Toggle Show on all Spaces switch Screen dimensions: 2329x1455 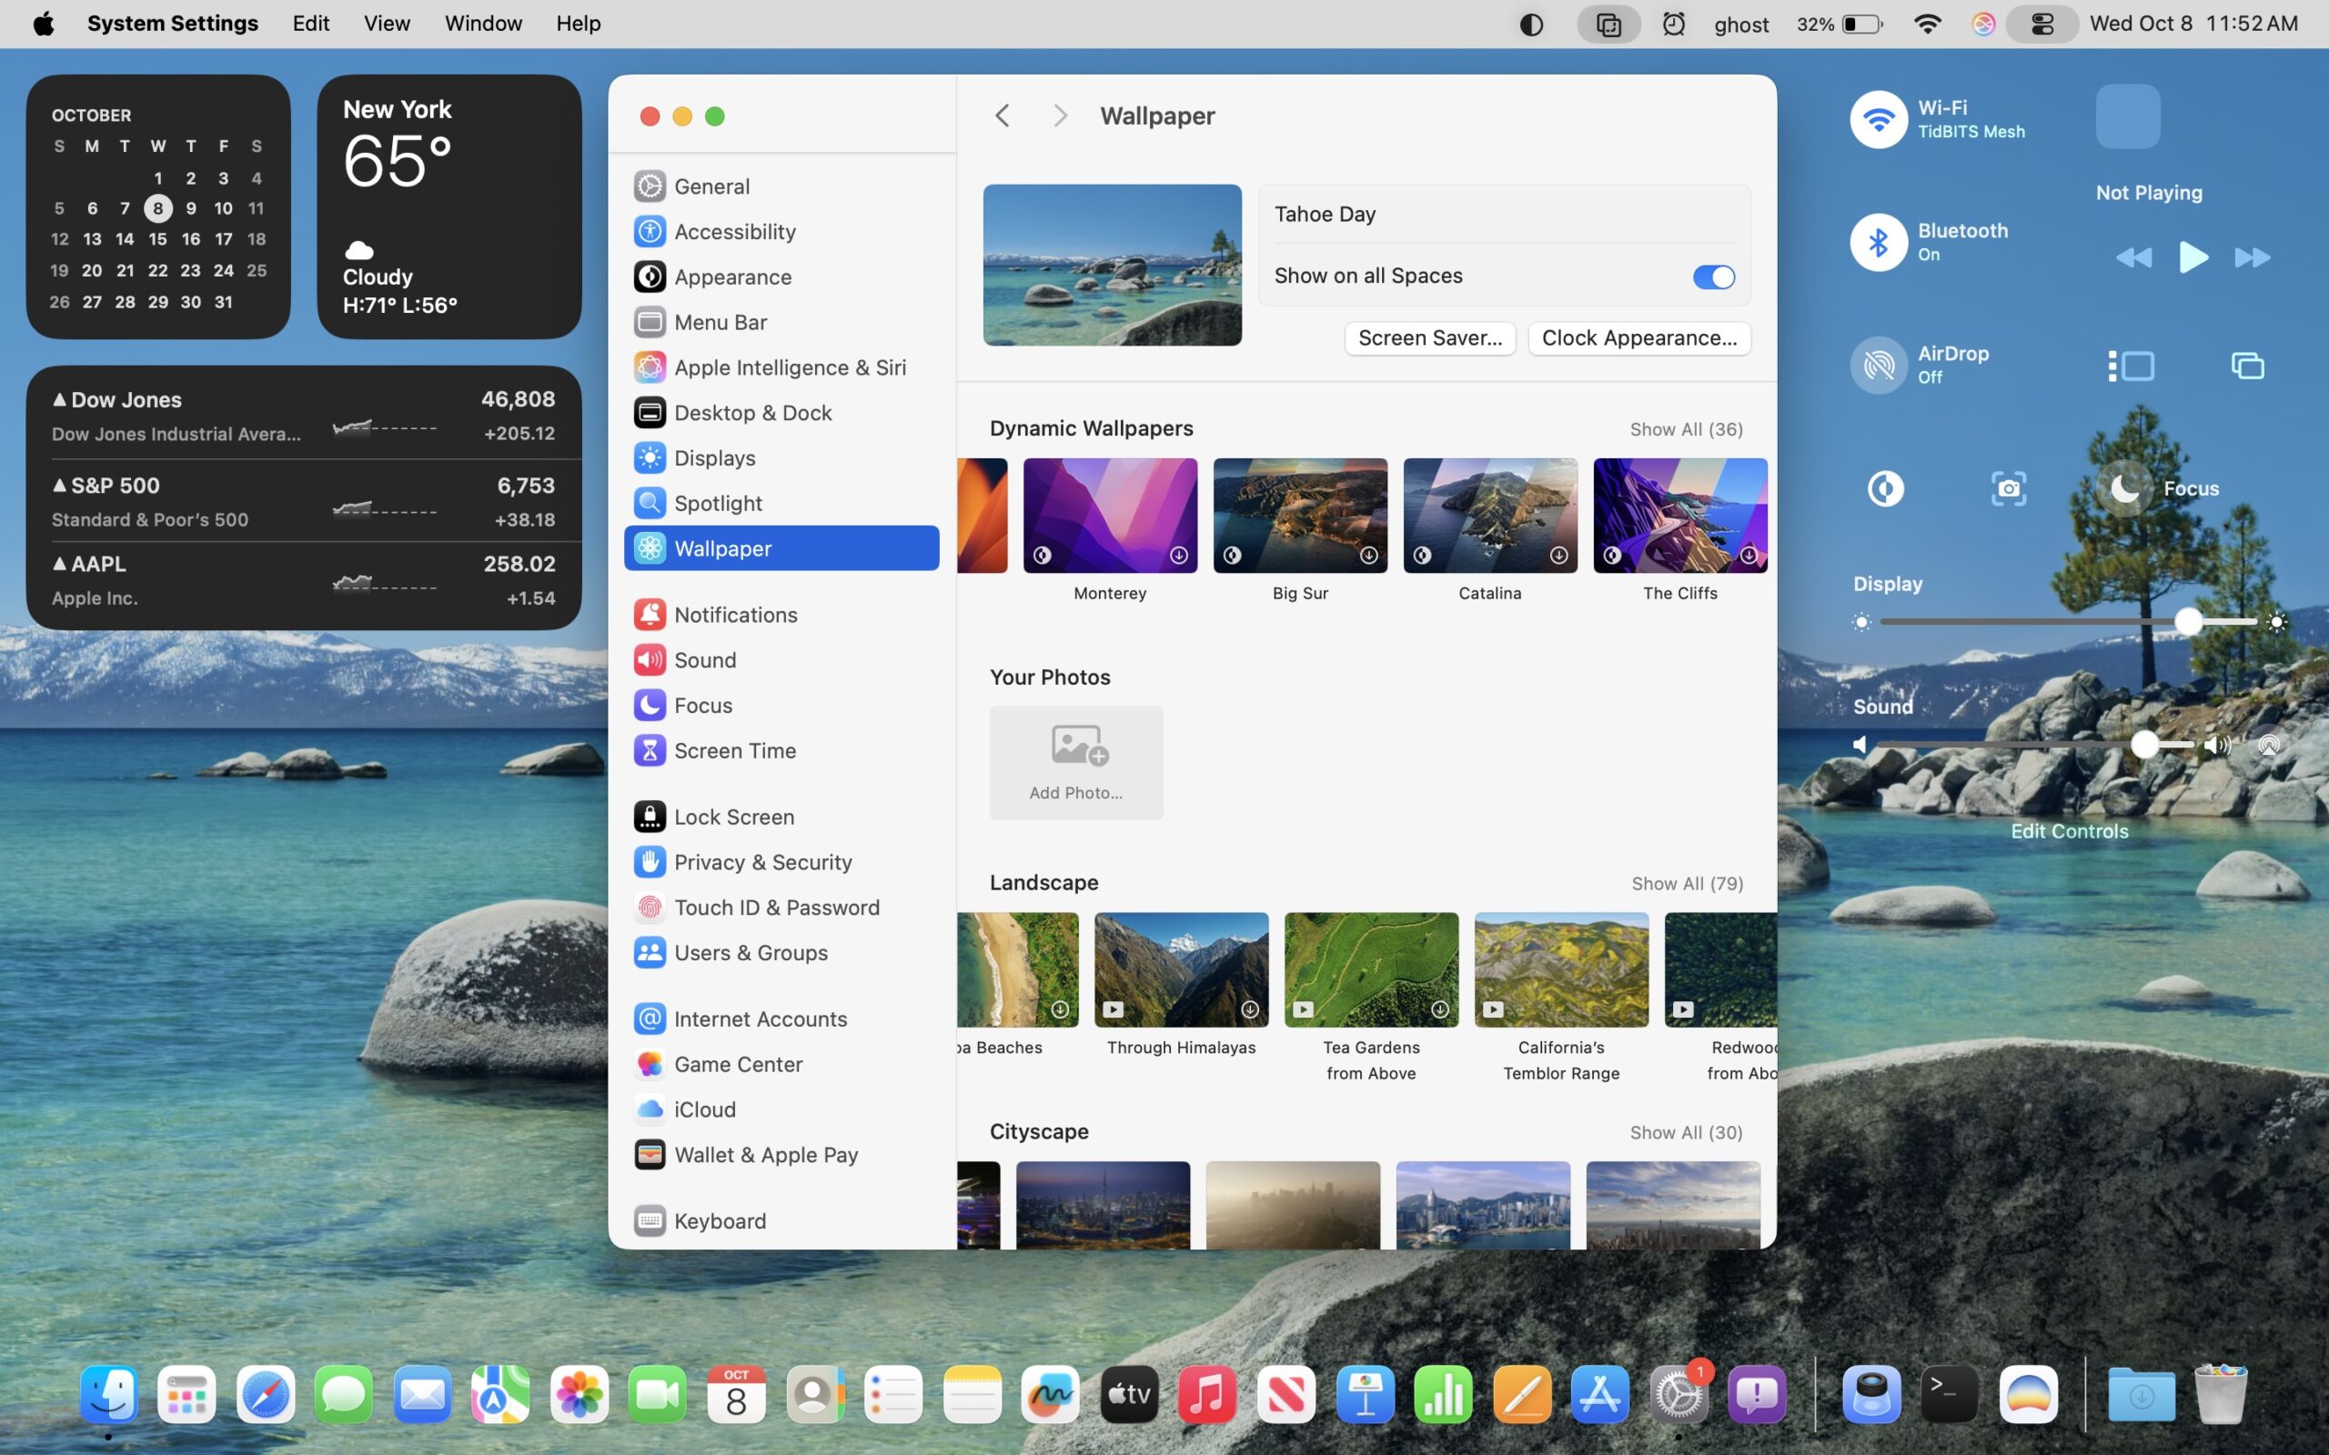(1713, 277)
